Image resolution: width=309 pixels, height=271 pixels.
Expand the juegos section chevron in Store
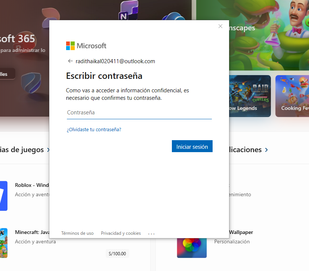point(48,150)
